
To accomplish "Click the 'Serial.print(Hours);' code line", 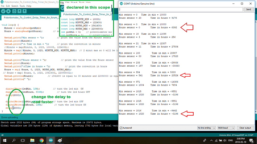I will tap(18, 63).
